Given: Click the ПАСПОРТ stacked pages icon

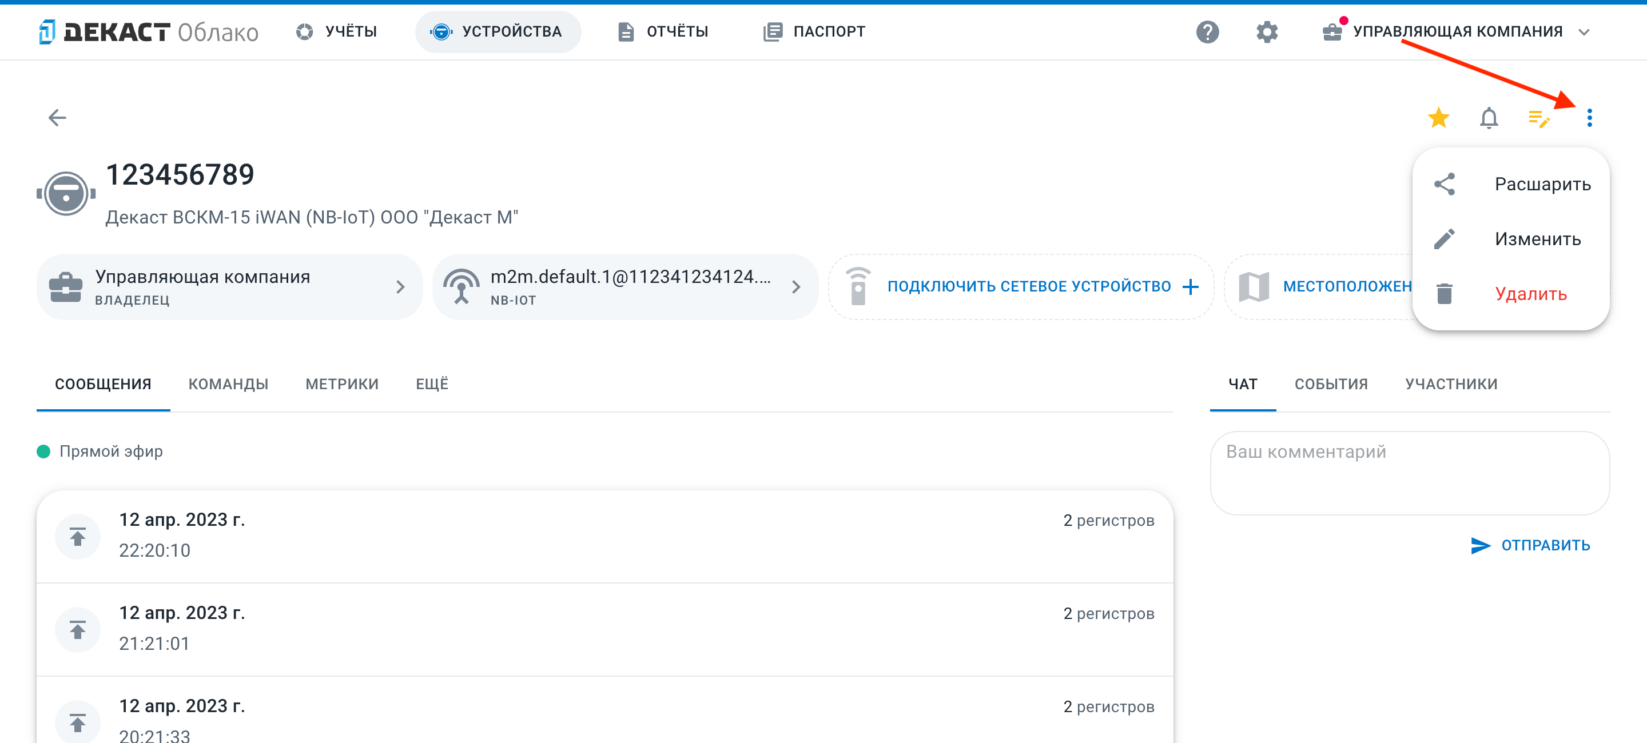Looking at the screenshot, I should coord(773,31).
